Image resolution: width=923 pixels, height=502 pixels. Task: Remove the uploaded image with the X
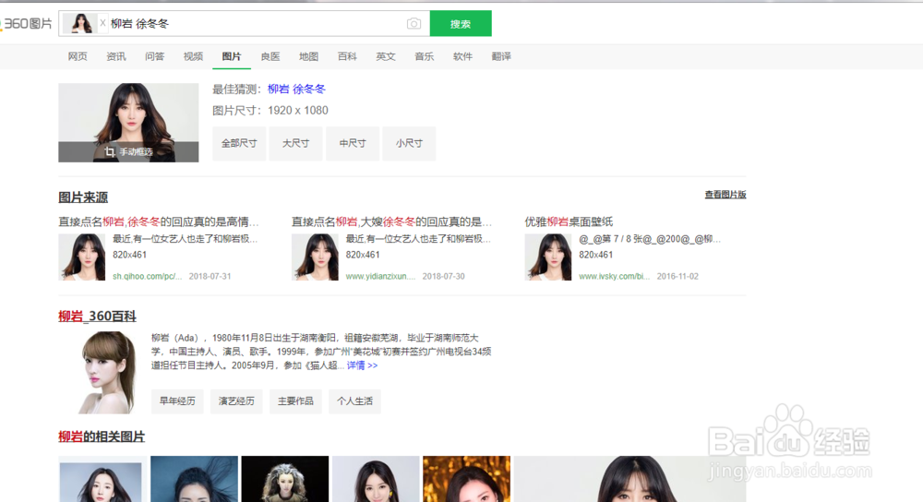click(x=102, y=23)
